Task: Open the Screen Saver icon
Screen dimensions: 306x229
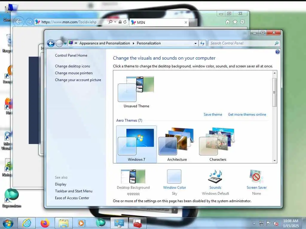Action: (256, 177)
